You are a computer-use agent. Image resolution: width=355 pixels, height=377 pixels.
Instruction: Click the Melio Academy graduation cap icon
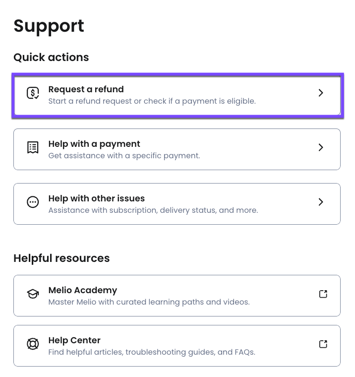click(33, 294)
